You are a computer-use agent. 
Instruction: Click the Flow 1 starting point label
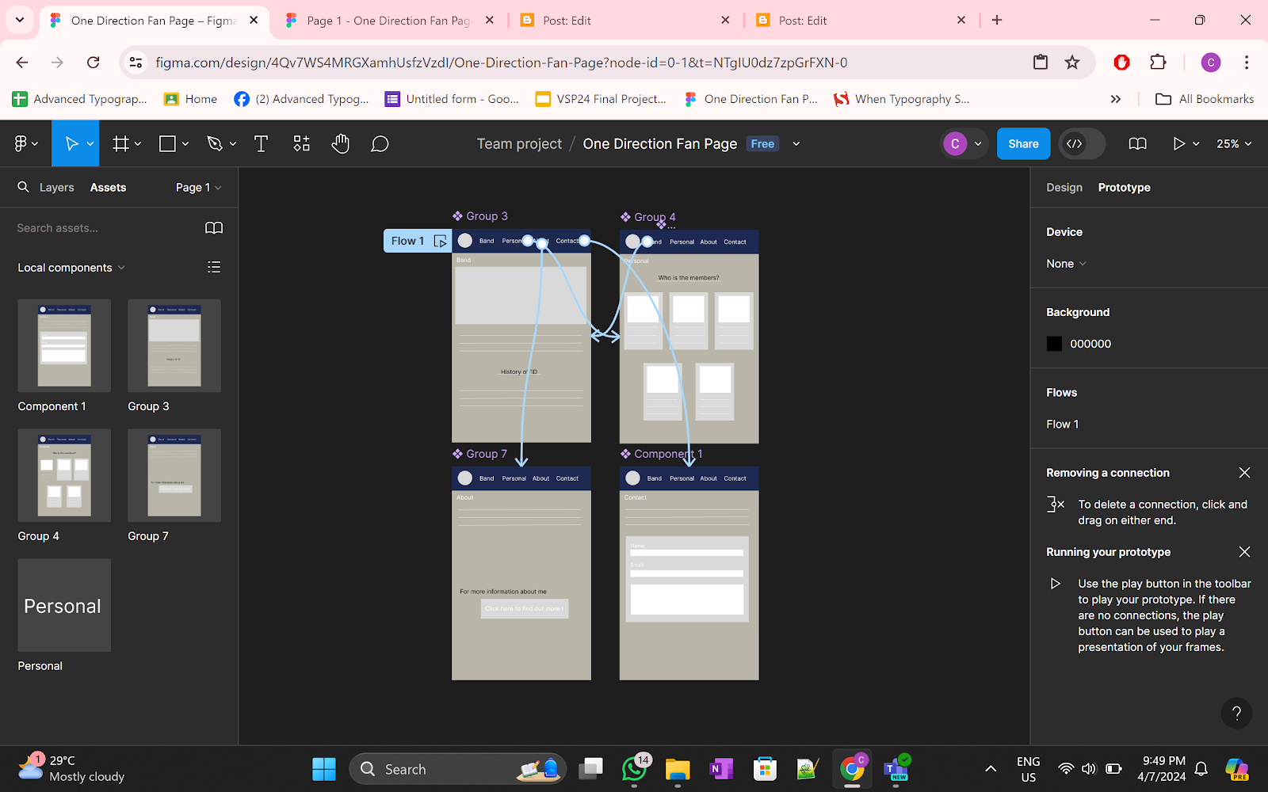coord(418,241)
